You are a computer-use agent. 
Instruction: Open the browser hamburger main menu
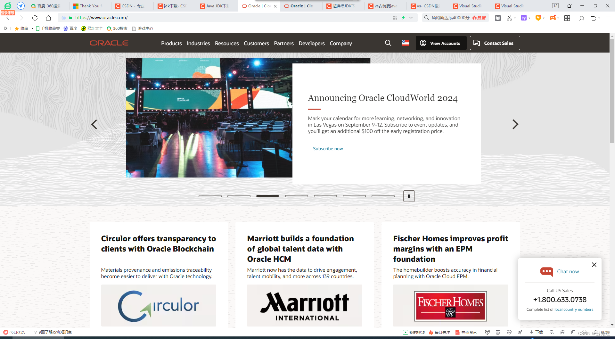(x=608, y=18)
